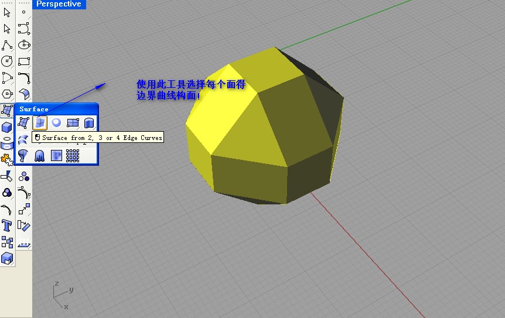Click the Loft curved surface icon
Screen dimensions: 505x318
click(x=23, y=139)
